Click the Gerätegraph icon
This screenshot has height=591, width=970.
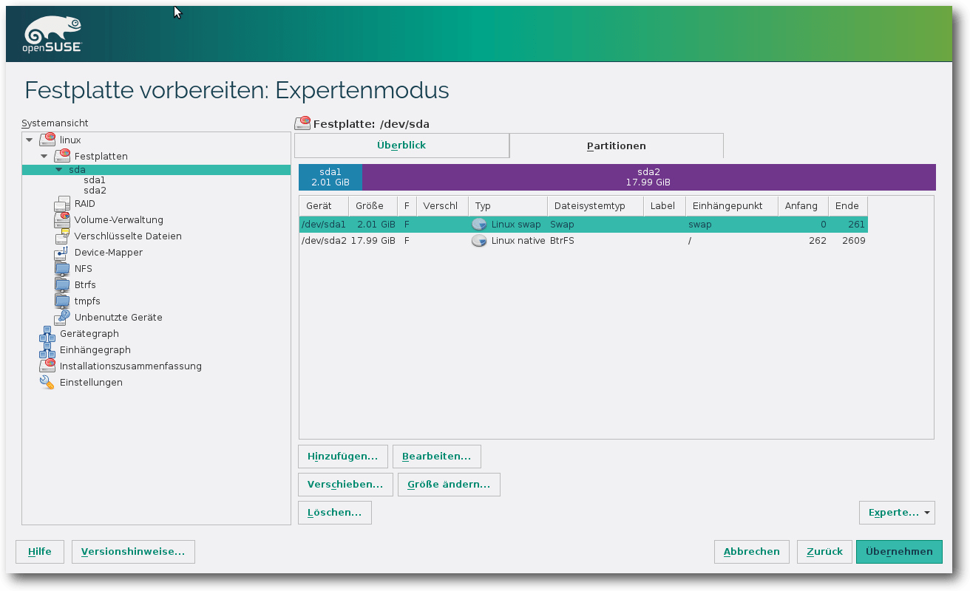(47, 334)
